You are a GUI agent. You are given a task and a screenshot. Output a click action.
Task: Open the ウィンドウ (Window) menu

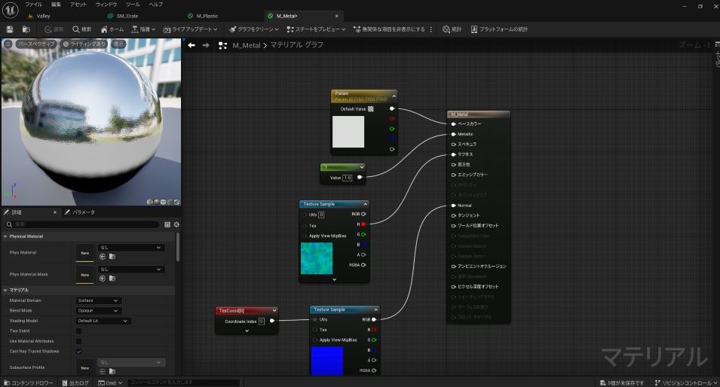pyautogui.click(x=106, y=4)
